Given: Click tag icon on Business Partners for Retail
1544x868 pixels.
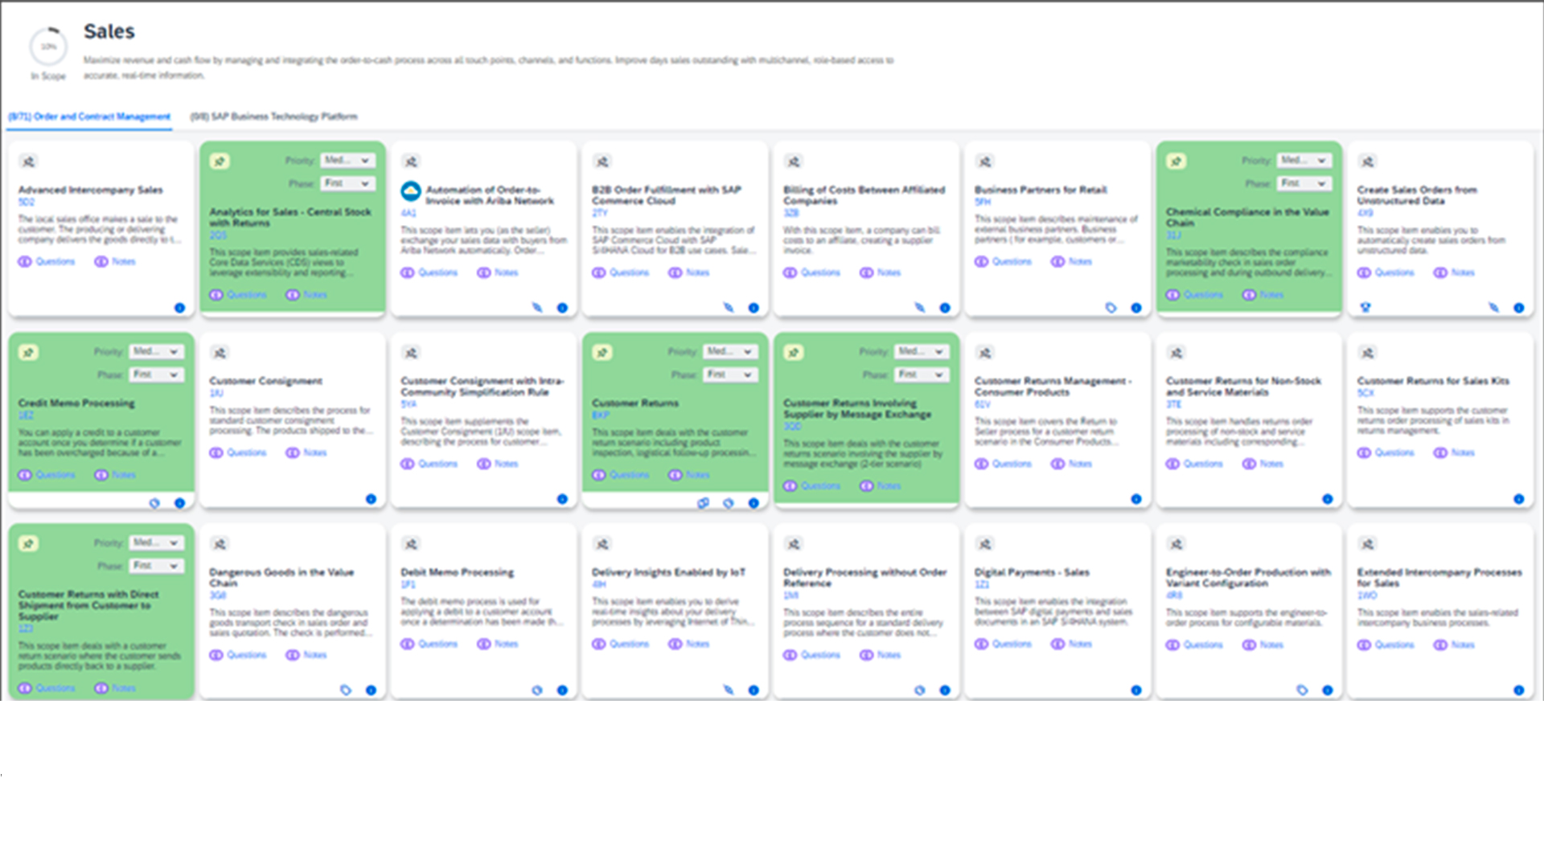Looking at the screenshot, I should click(1111, 308).
